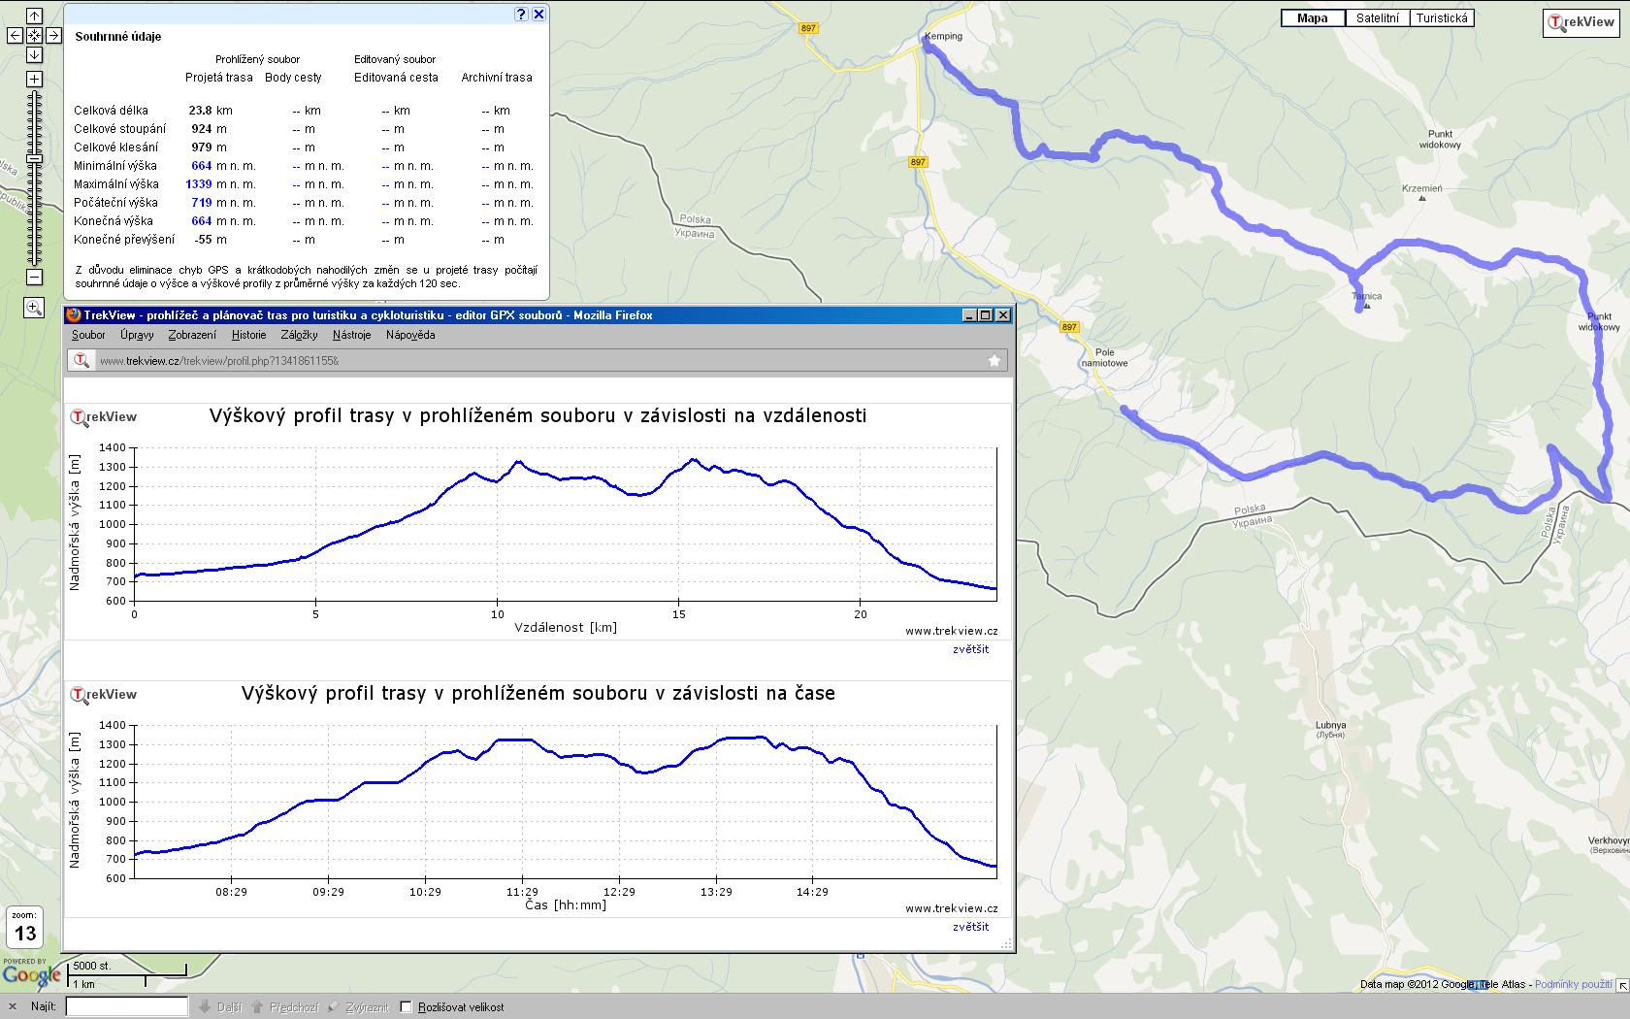Click the map zoom-out minus button
This screenshot has width=1630, height=1019.
pos(34,278)
